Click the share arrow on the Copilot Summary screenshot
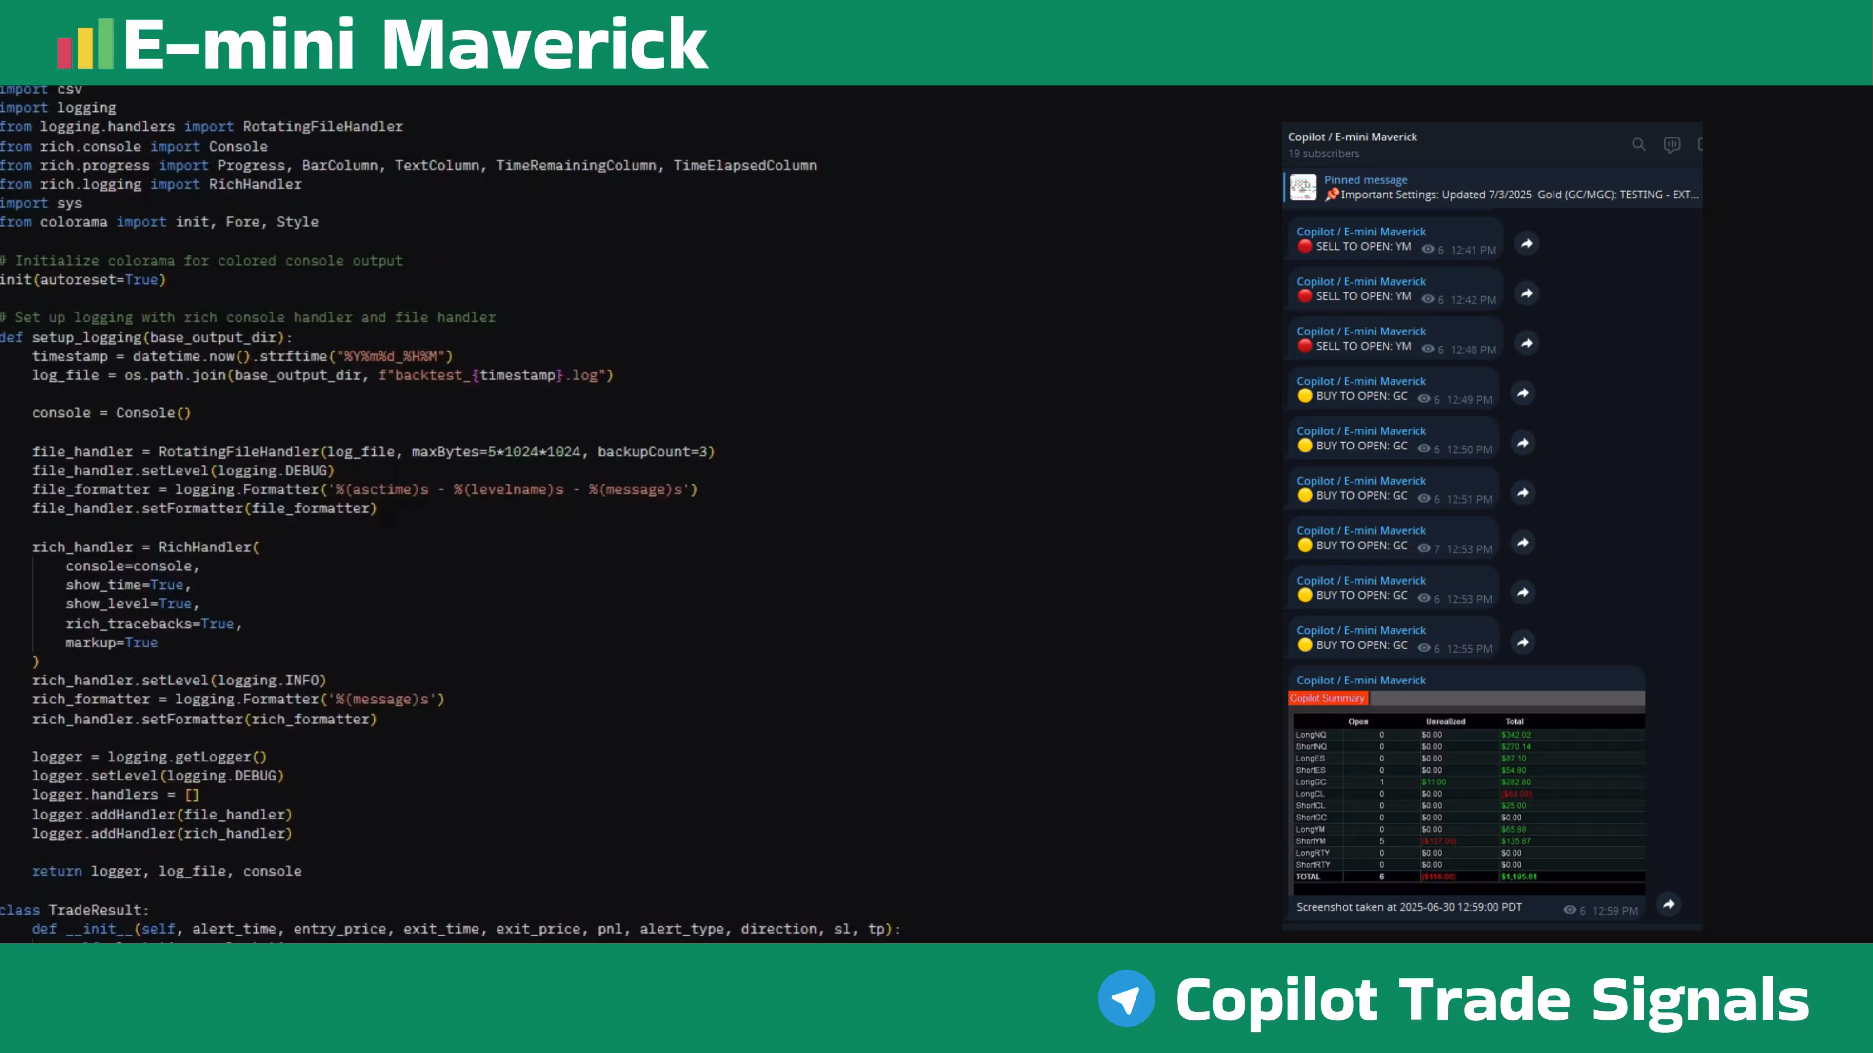The image size is (1873, 1053). point(1669,904)
